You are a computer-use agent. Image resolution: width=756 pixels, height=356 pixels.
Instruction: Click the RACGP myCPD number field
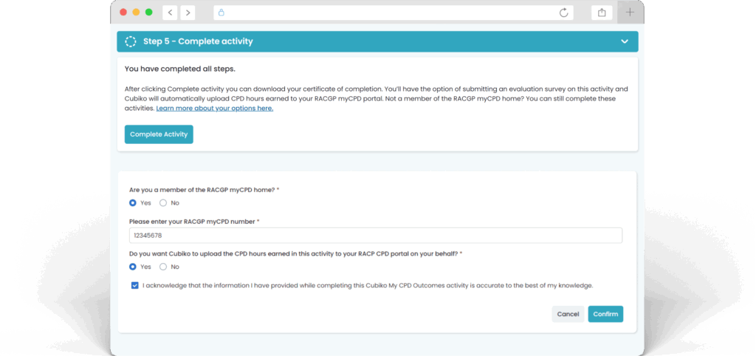[x=376, y=236]
